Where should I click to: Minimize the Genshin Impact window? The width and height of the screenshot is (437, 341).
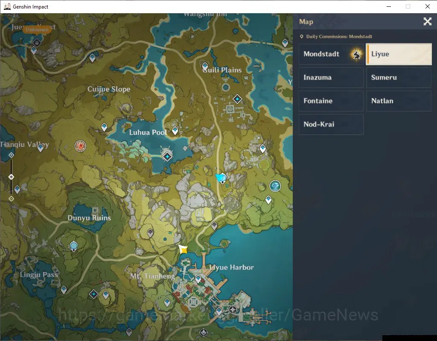tap(389, 6)
